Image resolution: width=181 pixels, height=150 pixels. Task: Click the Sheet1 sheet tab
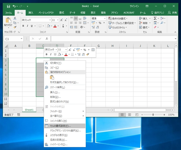coord(29,110)
